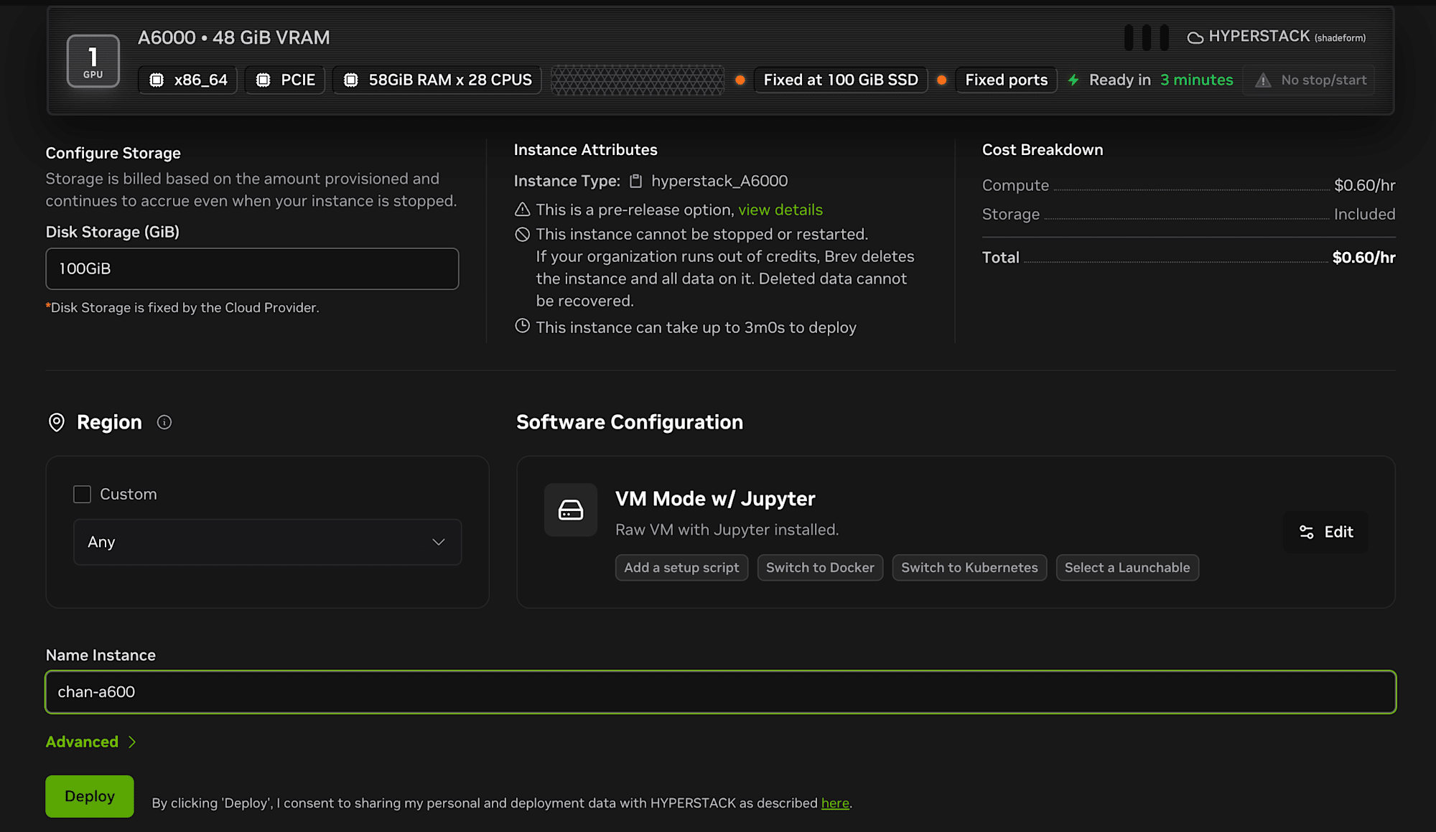Click the 1 GPU badge icon
This screenshot has width=1436, height=832.
[x=93, y=61]
